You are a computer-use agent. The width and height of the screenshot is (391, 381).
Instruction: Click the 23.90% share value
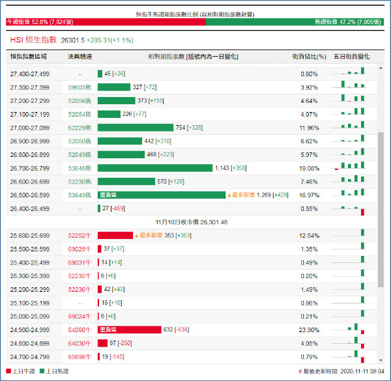pos(309,330)
